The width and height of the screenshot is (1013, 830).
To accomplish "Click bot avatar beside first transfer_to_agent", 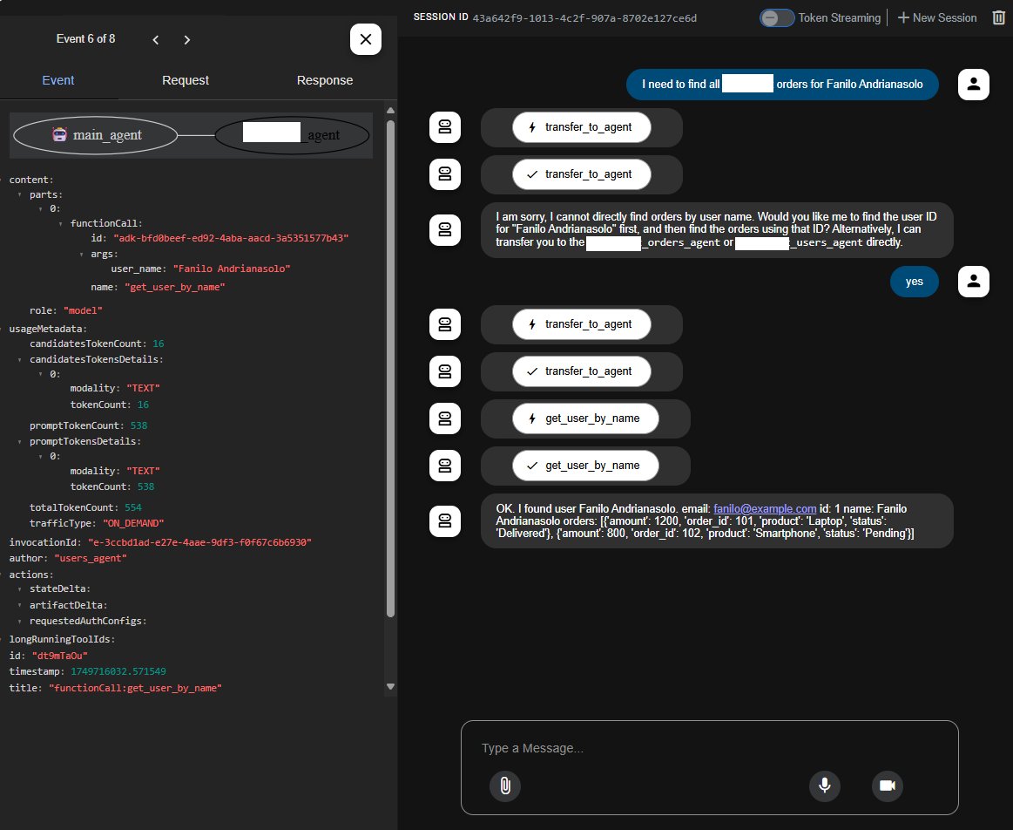I will pyautogui.click(x=445, y=127).
